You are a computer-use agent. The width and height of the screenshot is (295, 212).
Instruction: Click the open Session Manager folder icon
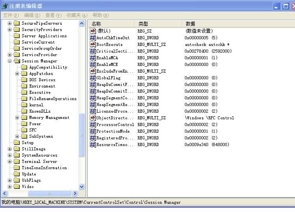pos(17,60)
